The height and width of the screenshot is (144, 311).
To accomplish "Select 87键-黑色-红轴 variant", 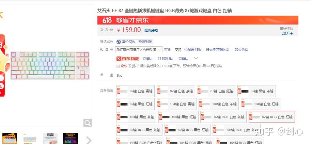I will tap(136, 104).
